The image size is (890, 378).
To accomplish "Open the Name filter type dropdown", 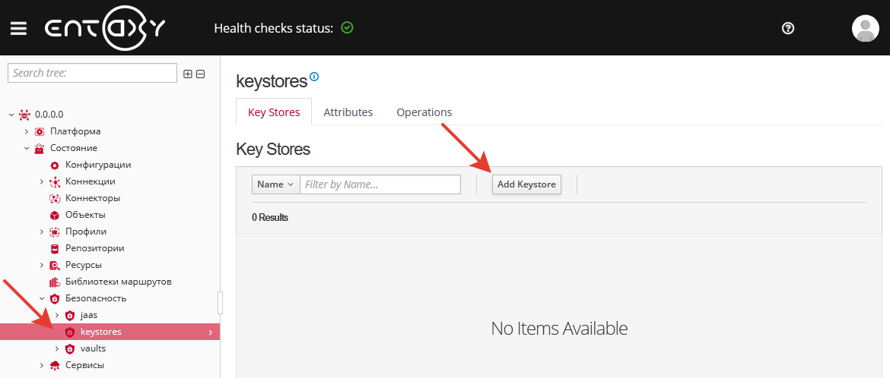I will coord(276,184).
